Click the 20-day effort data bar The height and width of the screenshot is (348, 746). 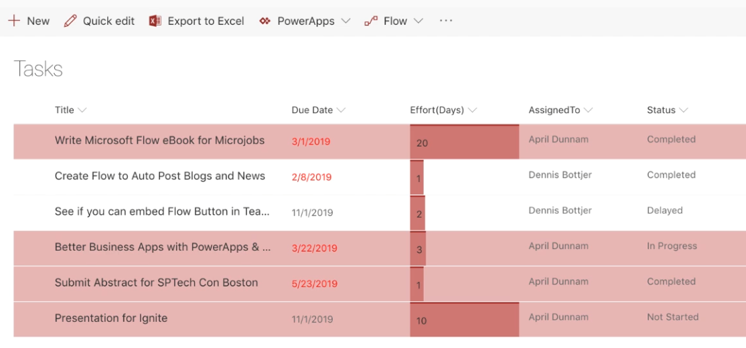pyautogui.click(x=464, y=142)
